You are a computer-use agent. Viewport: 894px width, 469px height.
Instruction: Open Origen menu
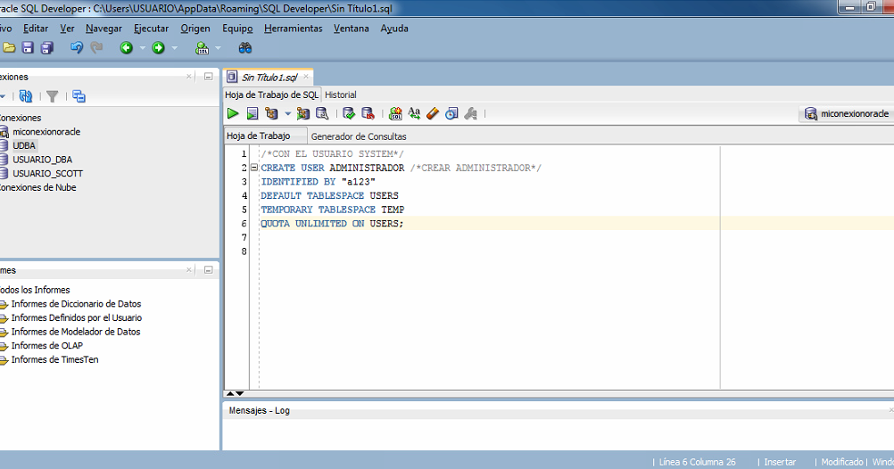(195, 28)
